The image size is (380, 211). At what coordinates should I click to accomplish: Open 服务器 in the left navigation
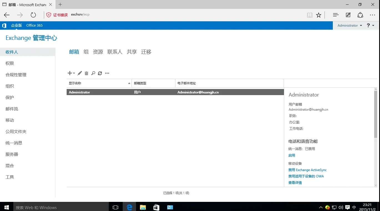(12, 154)
